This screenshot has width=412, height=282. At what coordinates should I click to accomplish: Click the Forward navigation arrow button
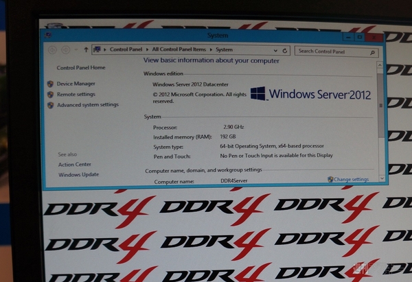(65, 49)
